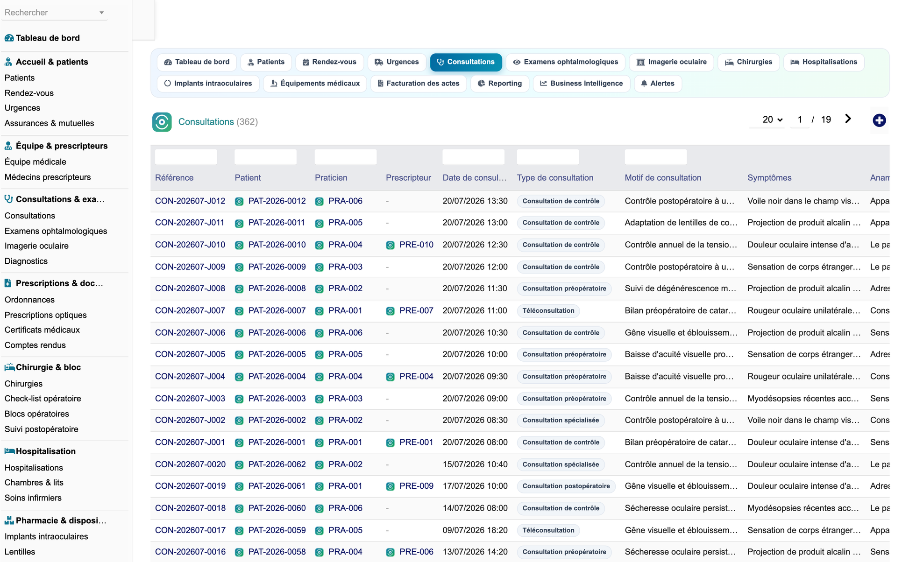Open the Facturation des actes tab

point(419,84)
